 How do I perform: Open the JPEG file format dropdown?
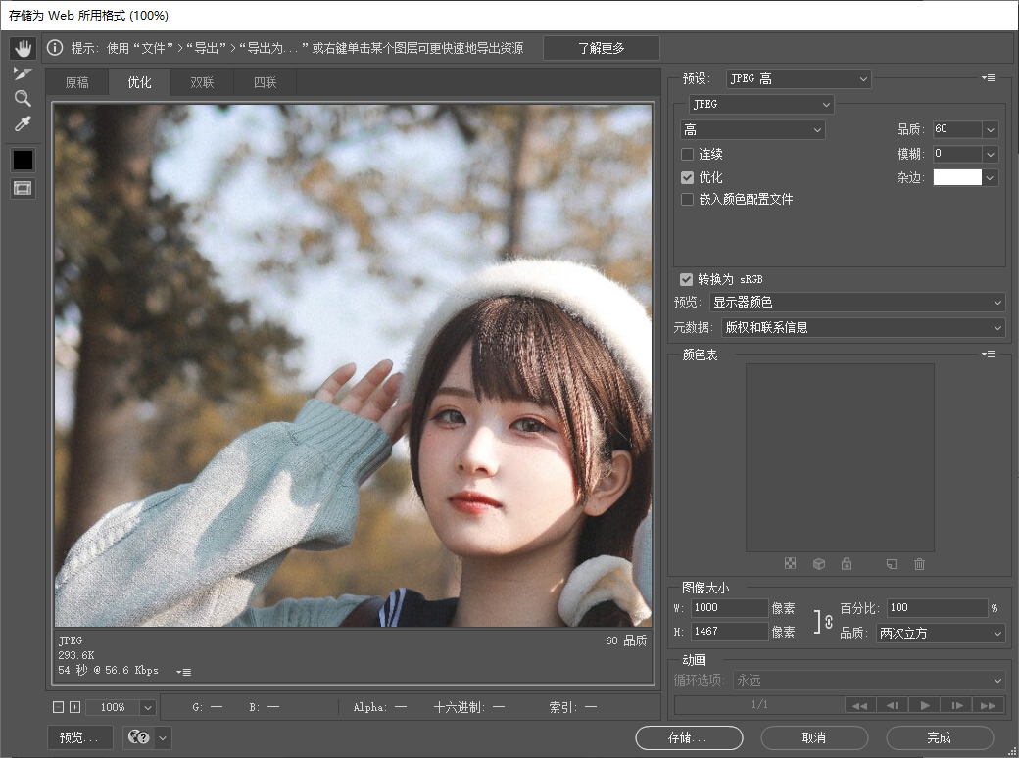[x=760, y=104]
